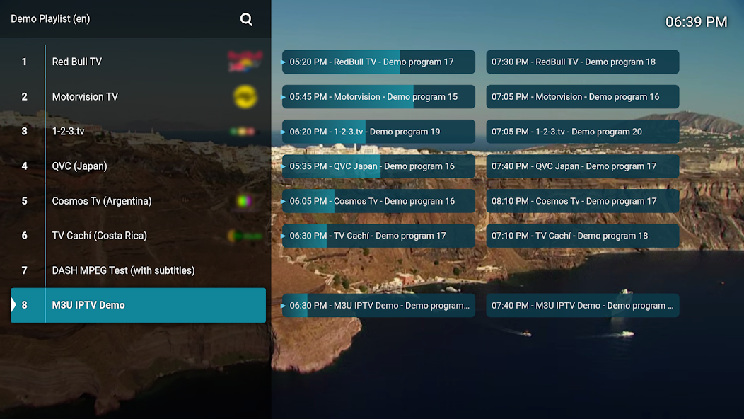This screenshot has width=744, height=419.
Task: Open 07:10 PM TV Cachí Demo program 18
Action: tap(582, 236)
